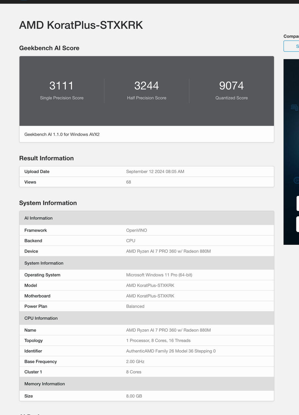Select the Balanced power plan value

pos(135,306)
